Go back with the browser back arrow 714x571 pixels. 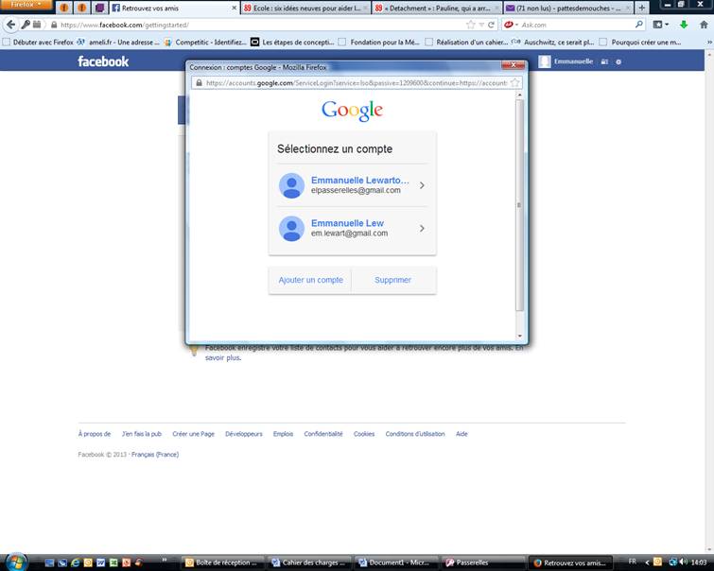[x=10, y=25]
